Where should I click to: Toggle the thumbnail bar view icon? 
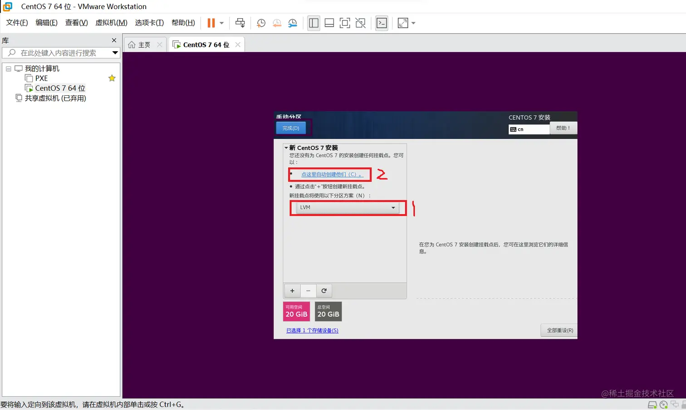329,23
